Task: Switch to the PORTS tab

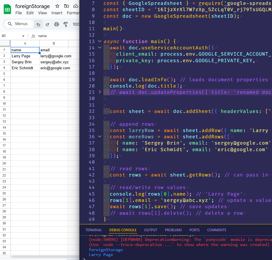Action: 195,230
